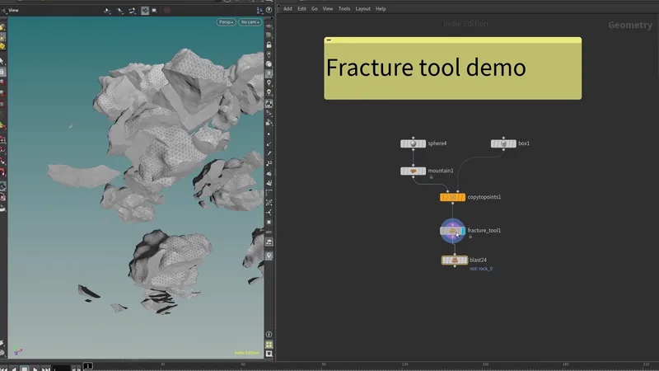Collapse the Fracture tool demo sticky note

pyautogui.click(x=329, y=40)
